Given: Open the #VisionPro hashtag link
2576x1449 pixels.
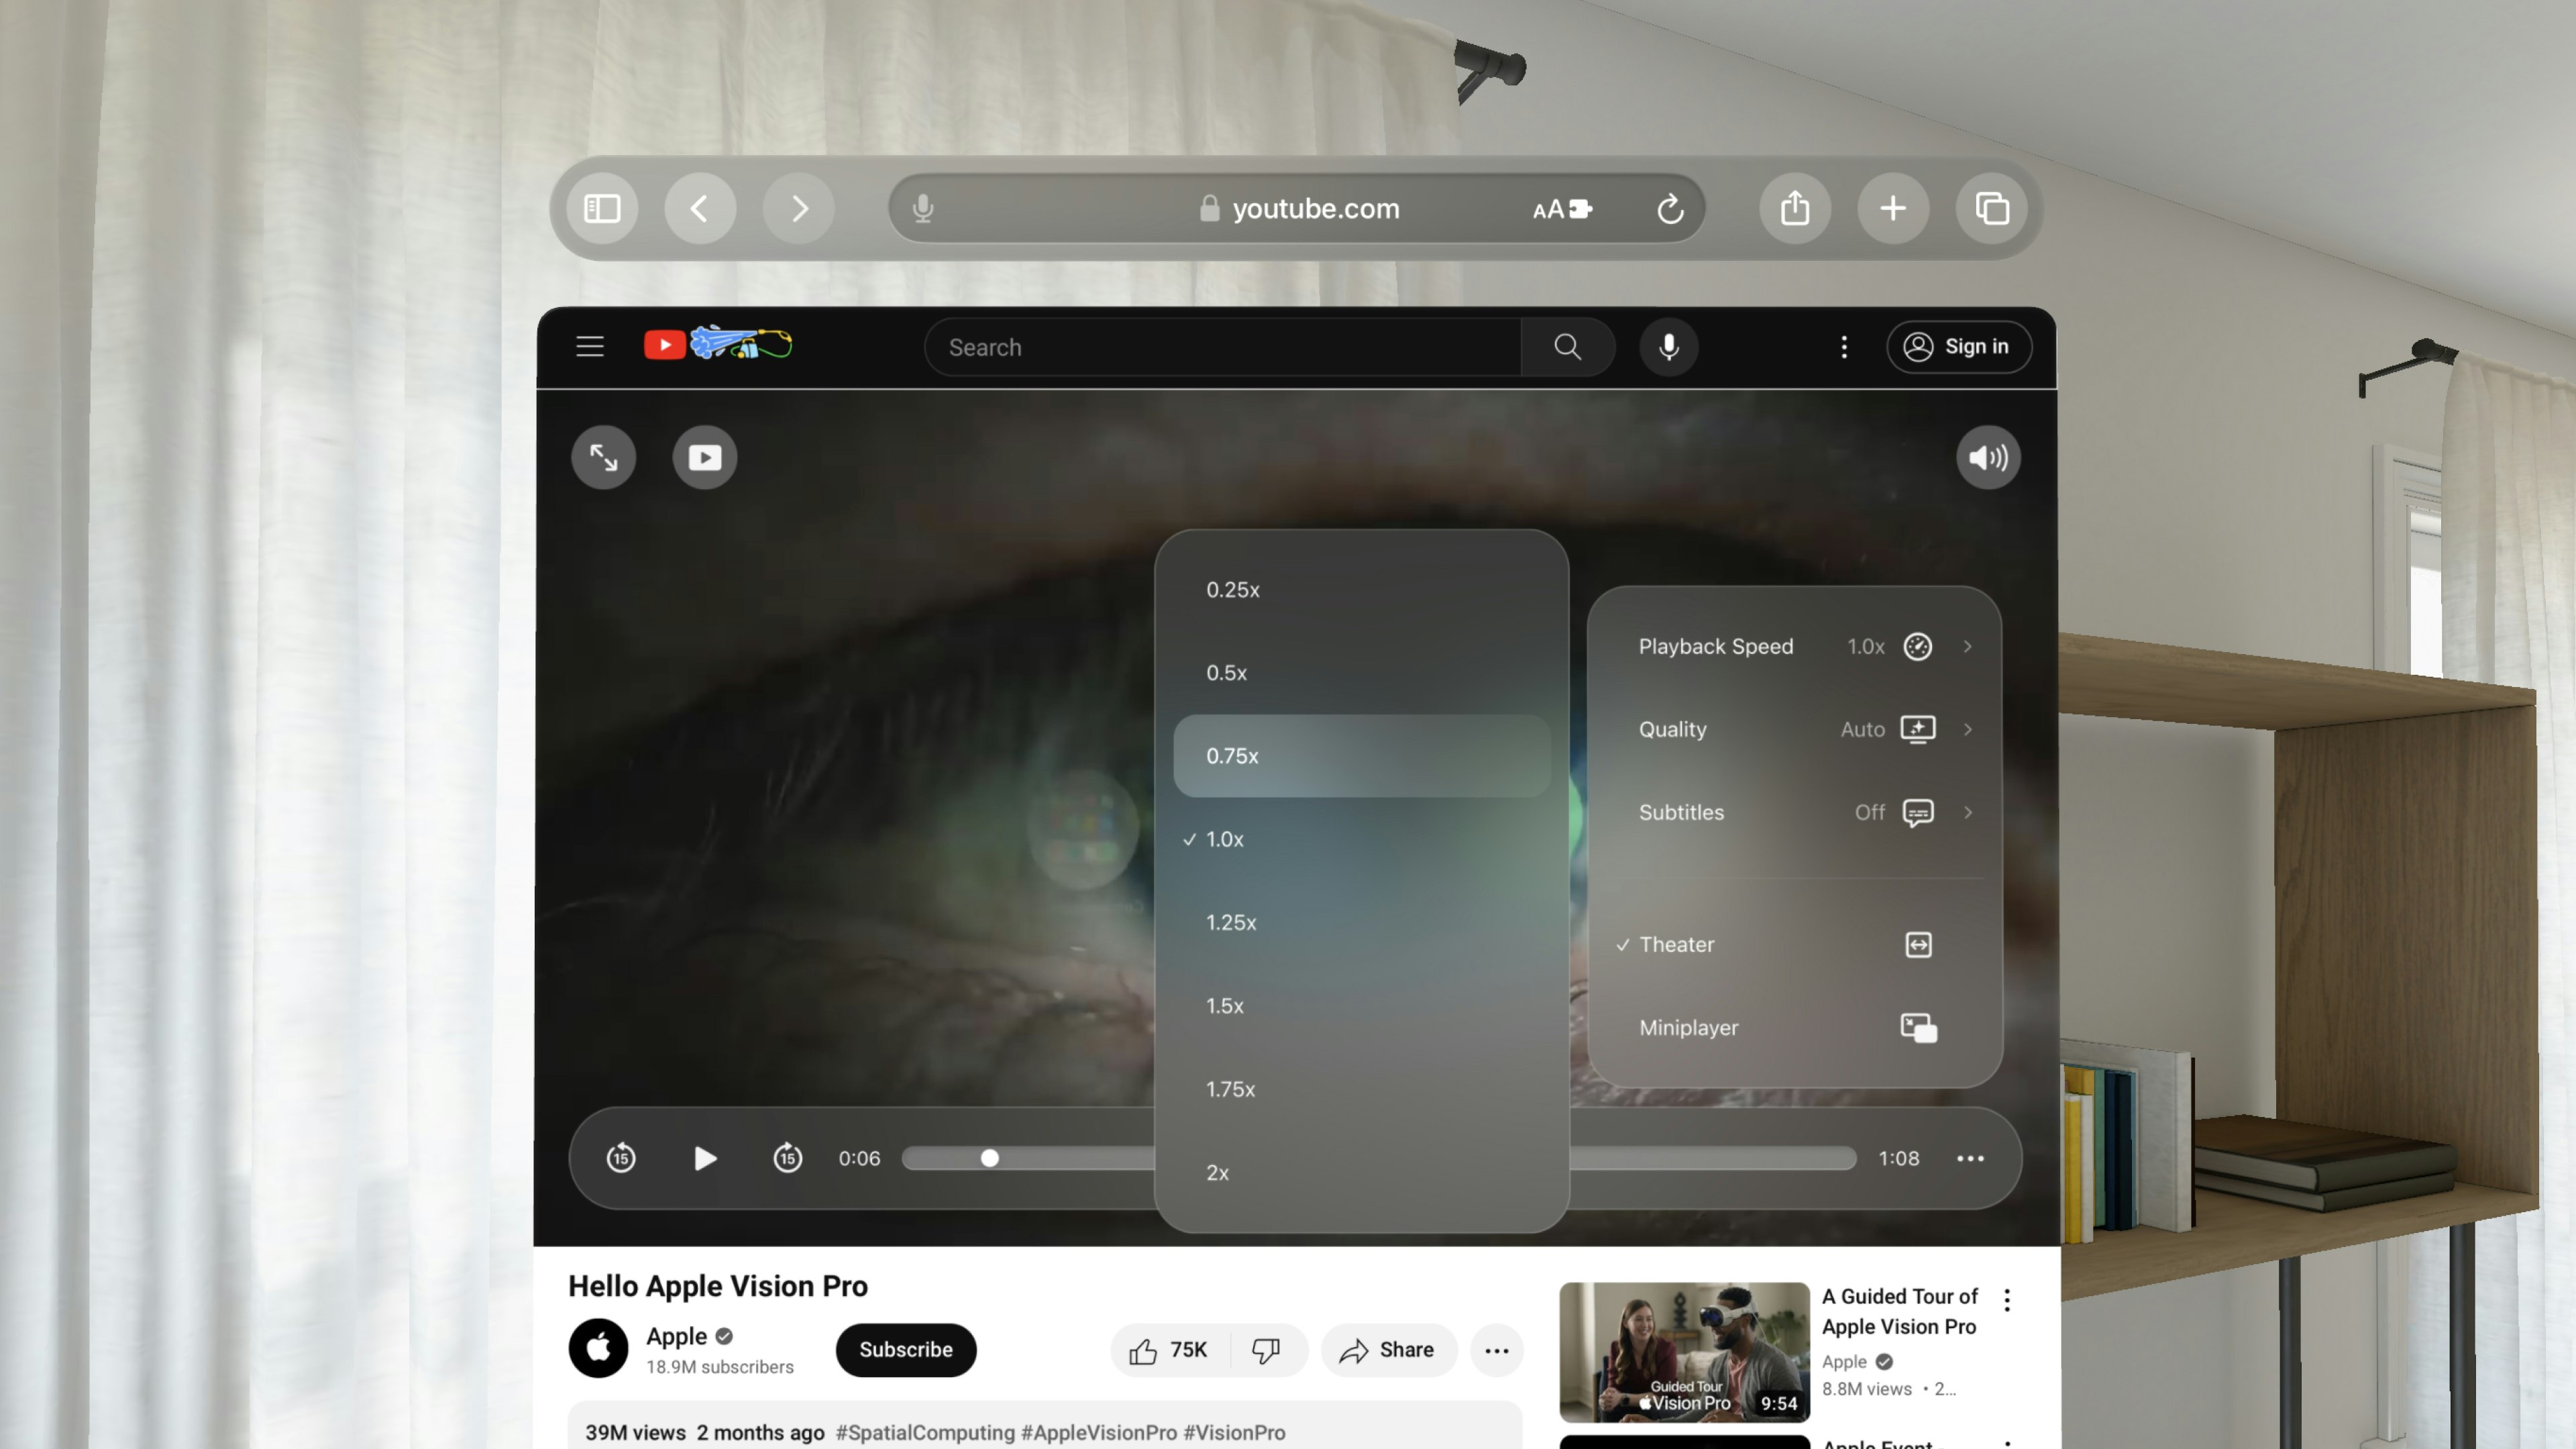Looking at the screenshot, I should point(1234,1432).
